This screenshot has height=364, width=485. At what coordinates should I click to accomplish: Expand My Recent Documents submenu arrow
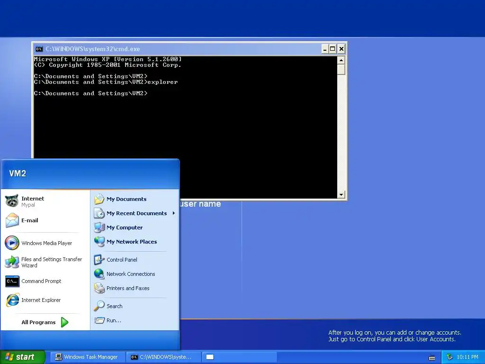coord(174,213)
